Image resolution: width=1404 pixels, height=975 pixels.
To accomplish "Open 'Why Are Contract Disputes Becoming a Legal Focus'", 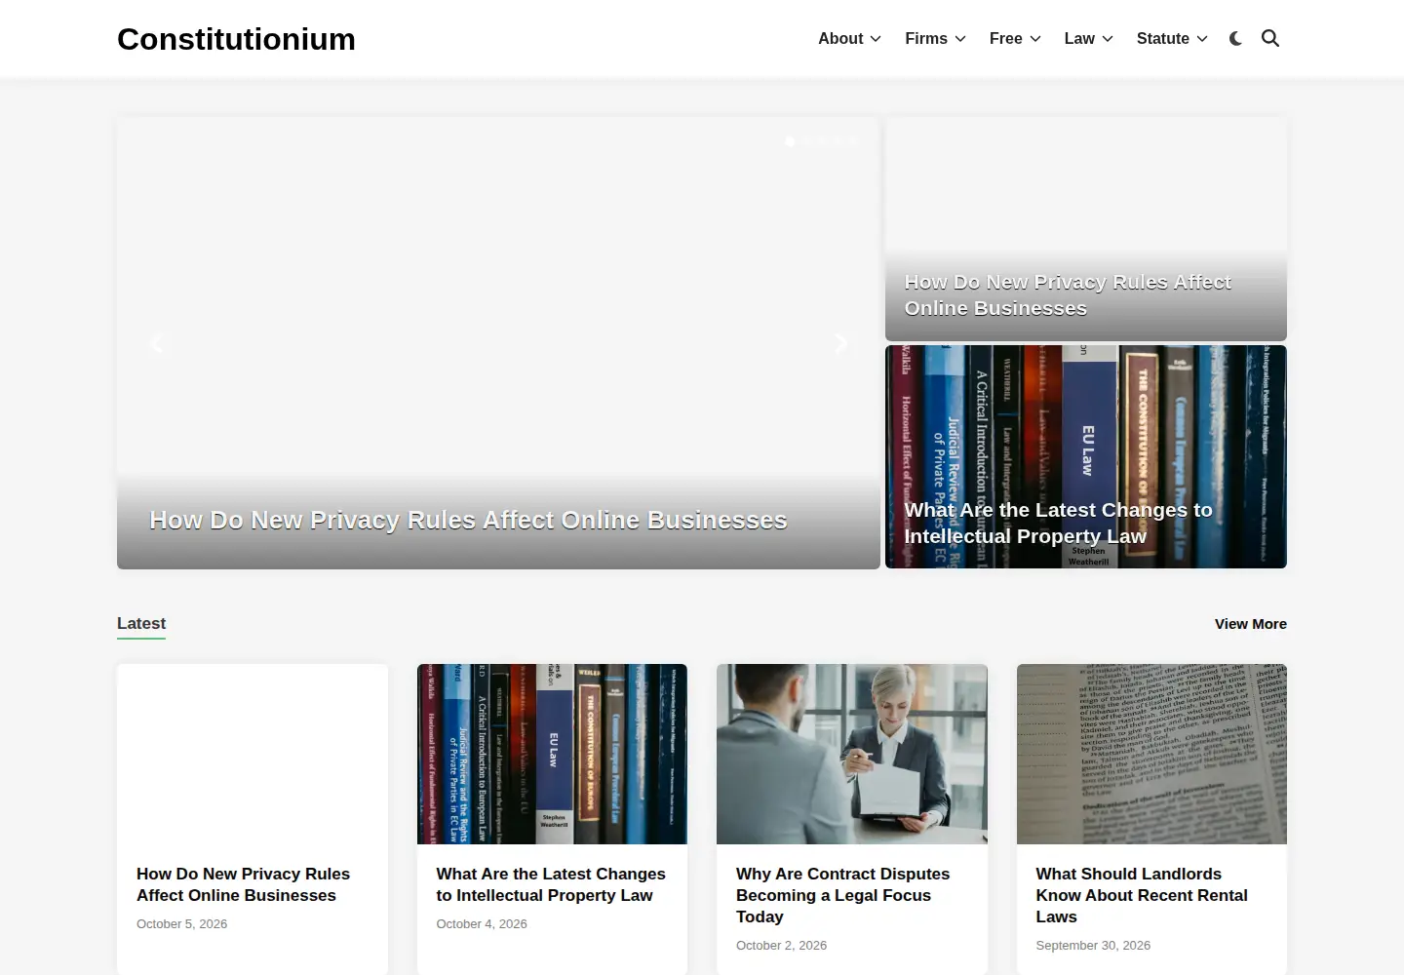I will (x=842, y=895).
